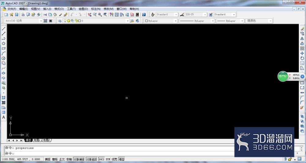This screenshot has height=163, width=306.
Task: Select the Polyline tool
Action: click(x=3, y=39)
